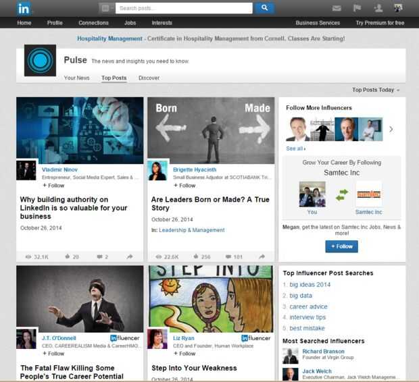The width and height of the screenshot is (419, 382).
Task: Search for big ideas 2014
Action: pyautogui.click(x=310, y=285)
